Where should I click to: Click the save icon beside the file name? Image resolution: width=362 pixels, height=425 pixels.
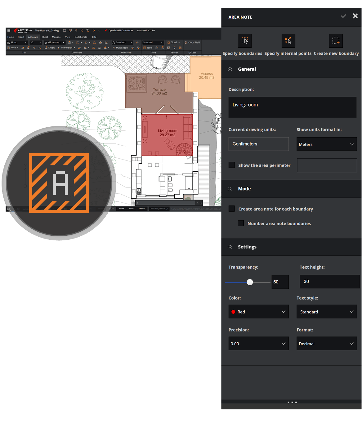65,30
